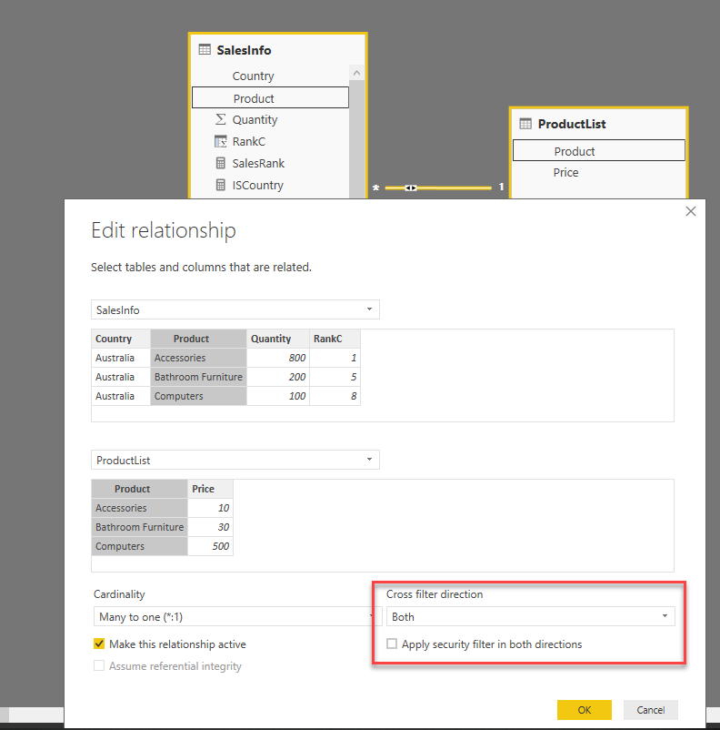Image resolution: width=720 pixels, height=730 pixels.
Task: Check Apply security filter in both directions
Action: coord(392,644)
